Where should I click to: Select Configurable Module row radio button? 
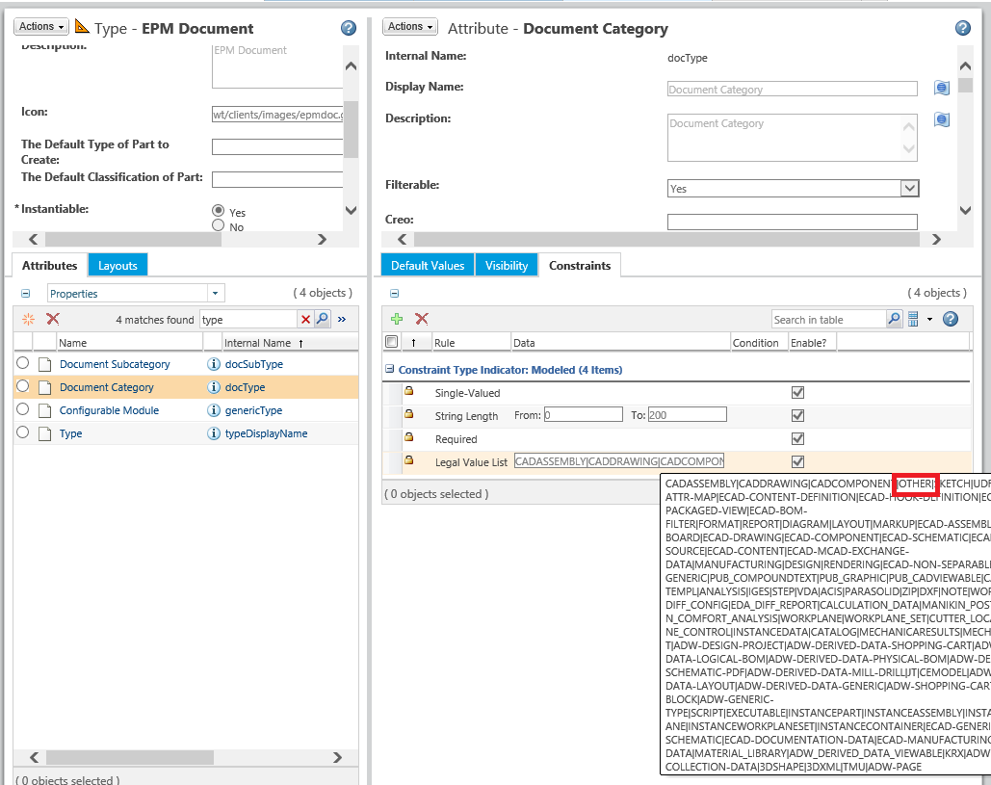click(x=23, y=409)
